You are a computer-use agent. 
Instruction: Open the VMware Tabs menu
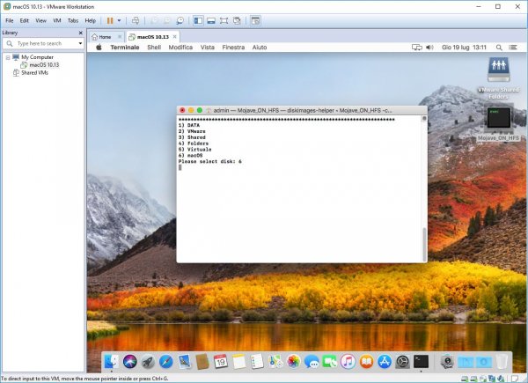point(73,20)
